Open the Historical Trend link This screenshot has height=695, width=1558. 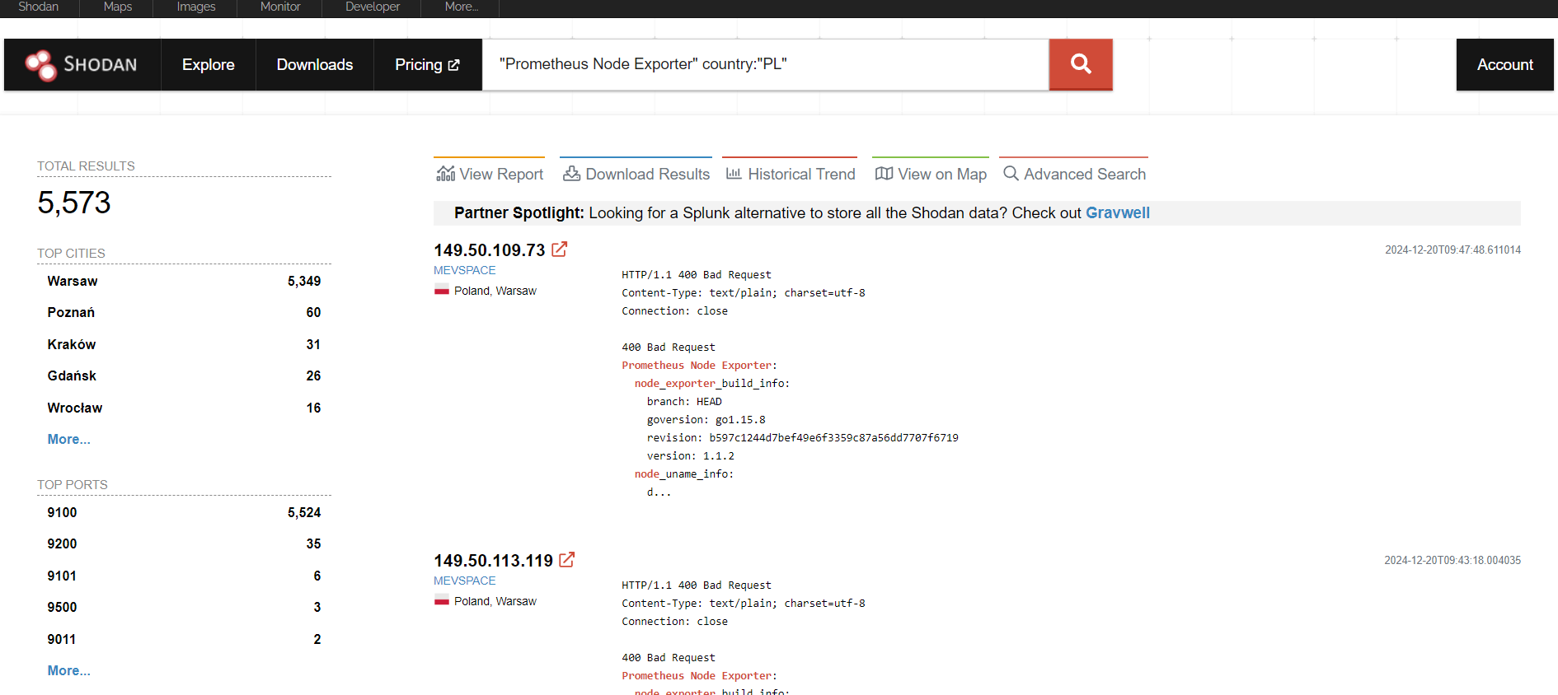click(791, 174)
